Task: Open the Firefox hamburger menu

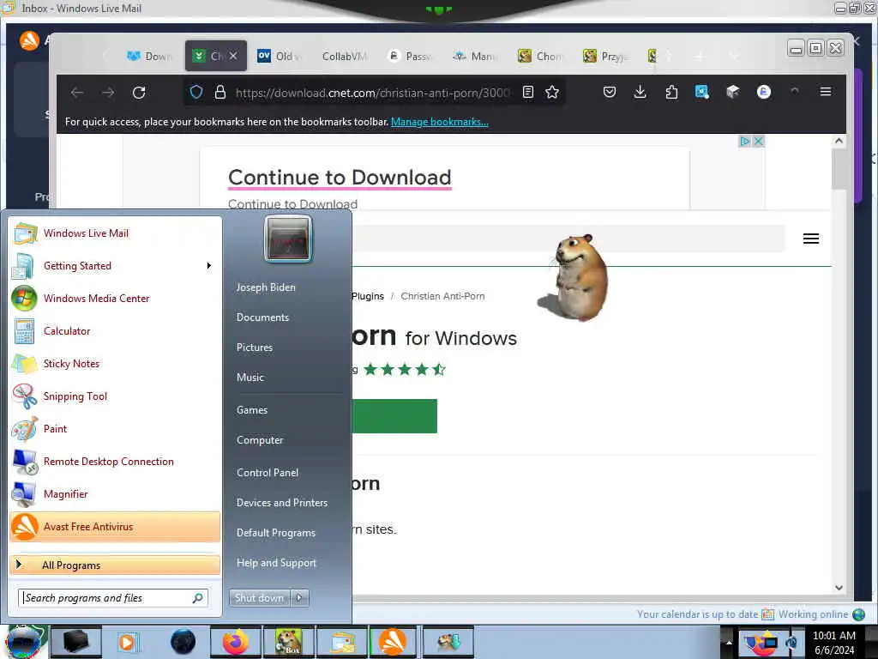Action: pos(826,92)
